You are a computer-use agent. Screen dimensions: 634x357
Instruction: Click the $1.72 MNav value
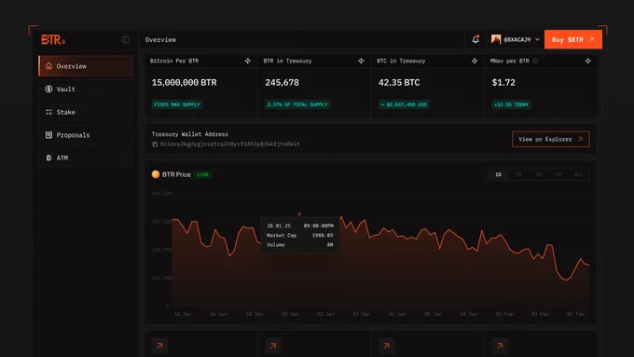[503, 82]
